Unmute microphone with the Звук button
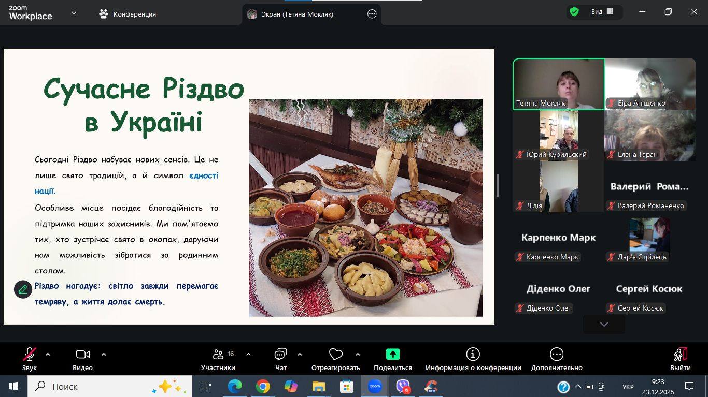The image size is (708, 397). [x=30, y=359]
